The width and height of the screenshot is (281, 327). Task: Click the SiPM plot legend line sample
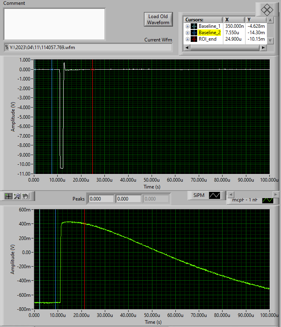[214, 195]
